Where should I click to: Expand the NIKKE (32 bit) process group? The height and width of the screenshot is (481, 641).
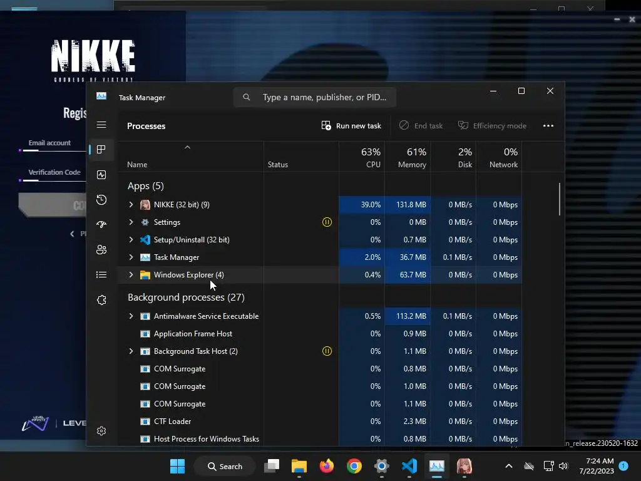tap(131, 205)
